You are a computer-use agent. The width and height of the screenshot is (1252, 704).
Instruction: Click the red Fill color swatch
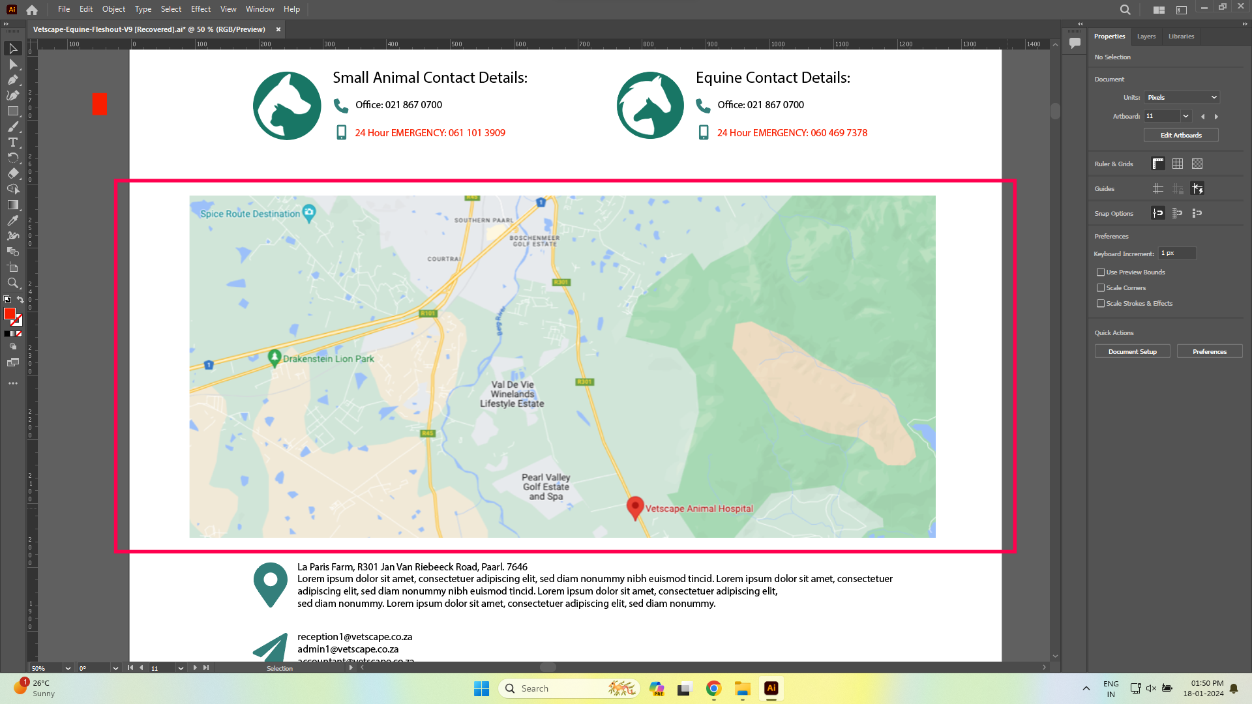pyautogui.click(x=9, y=314)
